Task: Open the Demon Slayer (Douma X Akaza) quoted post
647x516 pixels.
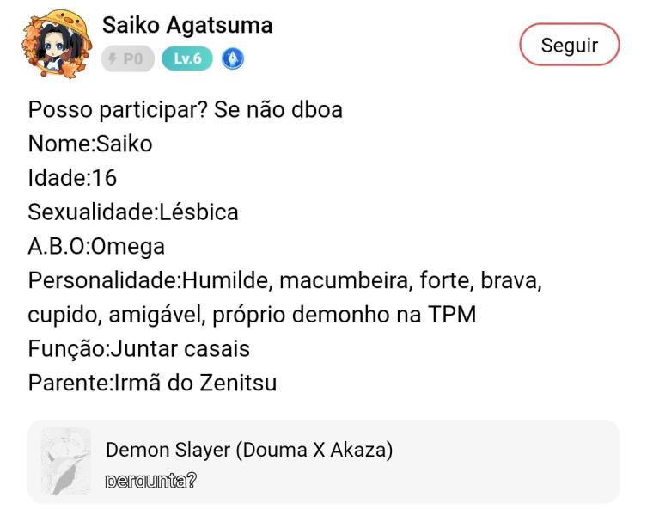Action: (249, 450)
